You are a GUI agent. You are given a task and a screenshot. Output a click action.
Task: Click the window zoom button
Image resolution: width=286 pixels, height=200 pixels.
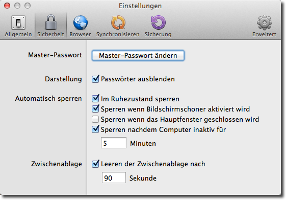click(28, 6)
